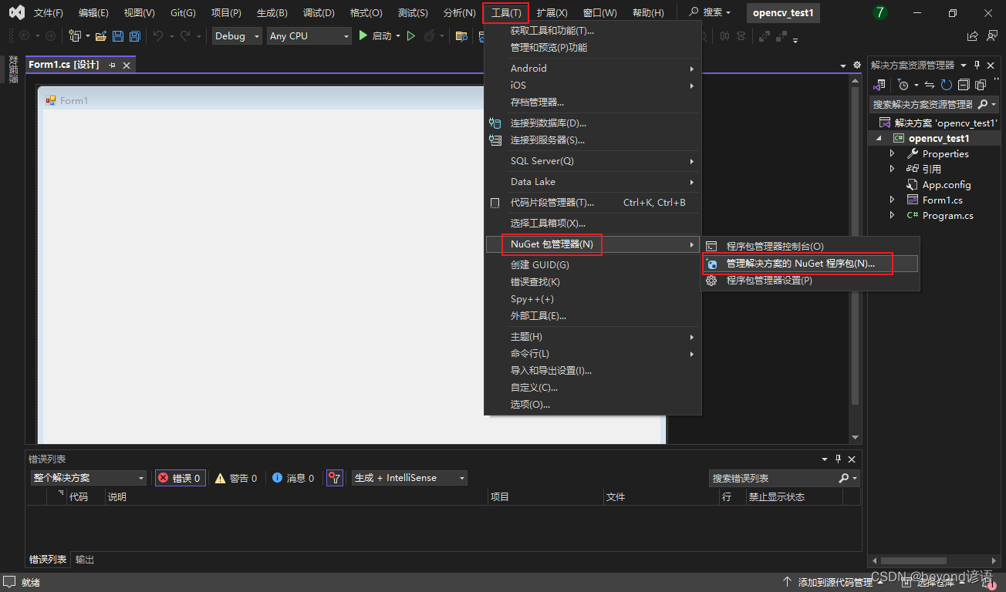Pin the Solution Explorer panel
This screenshot has width=1006, height=592.
(x=977, y=66)
